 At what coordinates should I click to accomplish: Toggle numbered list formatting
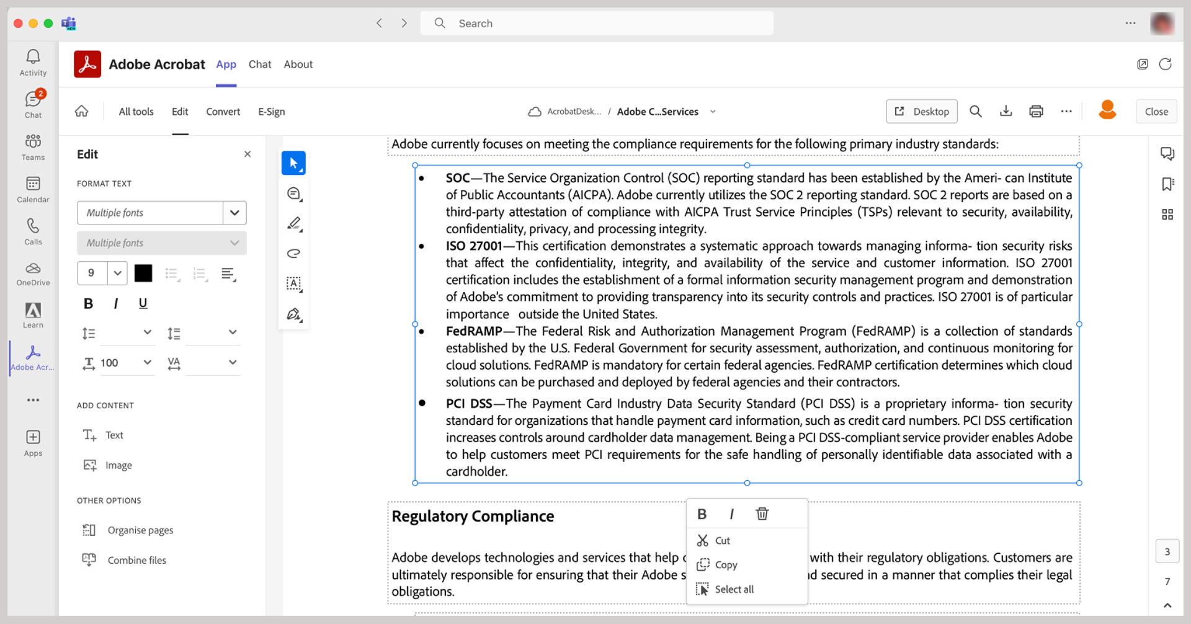200,274
